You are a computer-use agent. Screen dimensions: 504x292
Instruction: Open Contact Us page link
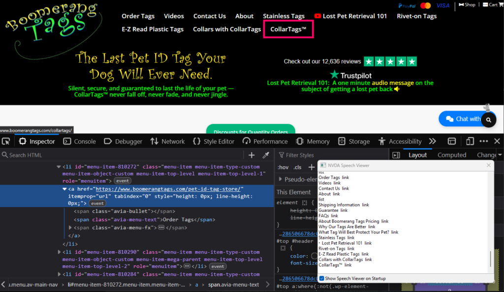(209, 16)
